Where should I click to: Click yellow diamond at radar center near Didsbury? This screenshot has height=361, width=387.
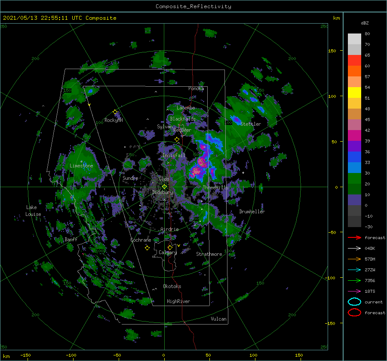(x=164, y=187)
